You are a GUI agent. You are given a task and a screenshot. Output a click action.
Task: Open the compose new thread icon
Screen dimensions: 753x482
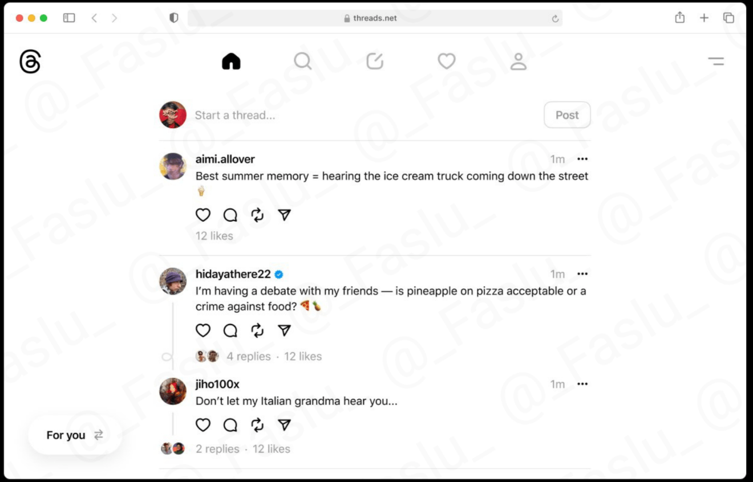(x=375, y=61)
